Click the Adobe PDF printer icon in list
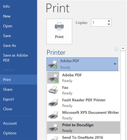Image resolution: width=127 pixels, height=140 pixels. click(53, 78)
